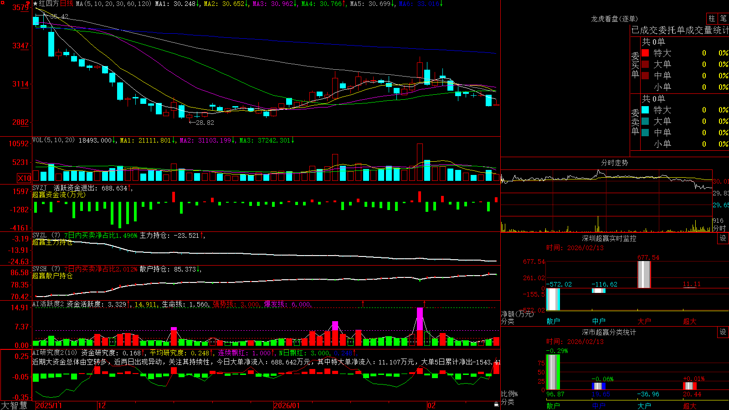
Task: Select 2026/01 marker on the timeline
Action: point(287,405)
